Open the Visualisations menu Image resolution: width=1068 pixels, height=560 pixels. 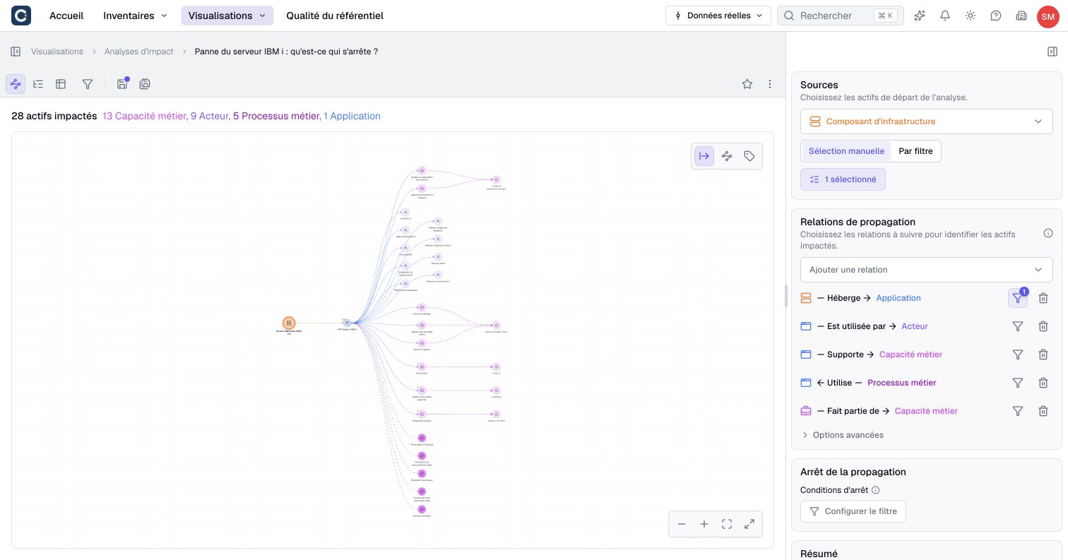tap(227, 16)
